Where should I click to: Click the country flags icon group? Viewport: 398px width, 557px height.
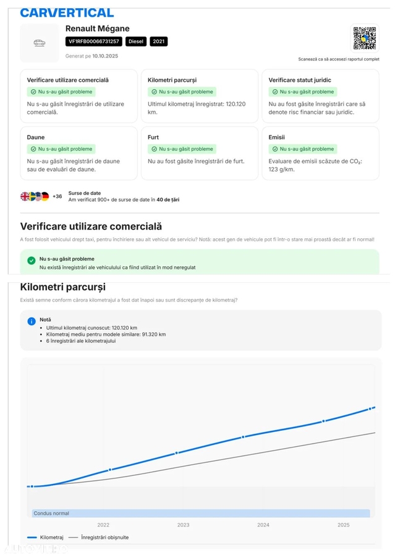[35, 196]
